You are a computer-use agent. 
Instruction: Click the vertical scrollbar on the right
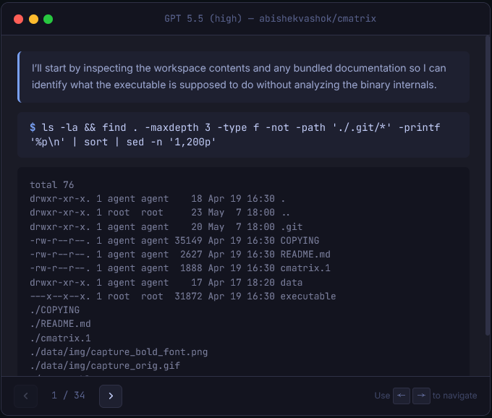(487, 185)
